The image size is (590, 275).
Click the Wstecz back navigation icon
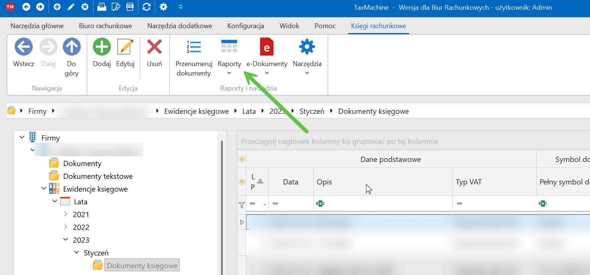point(24,47)
